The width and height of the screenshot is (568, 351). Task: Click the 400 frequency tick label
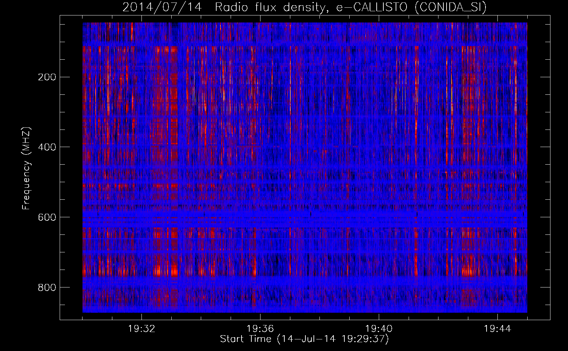click(47, 147)
